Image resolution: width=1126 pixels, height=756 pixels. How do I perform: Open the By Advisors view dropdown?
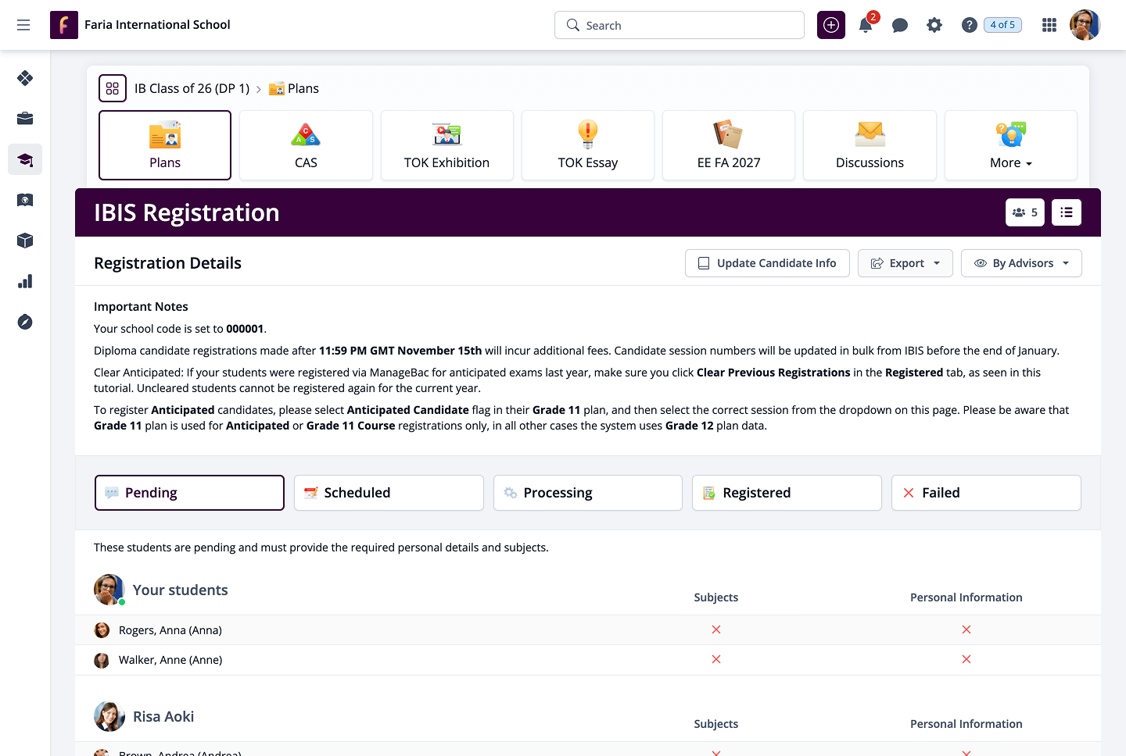pyautogui.click(x=1021, y=263)
